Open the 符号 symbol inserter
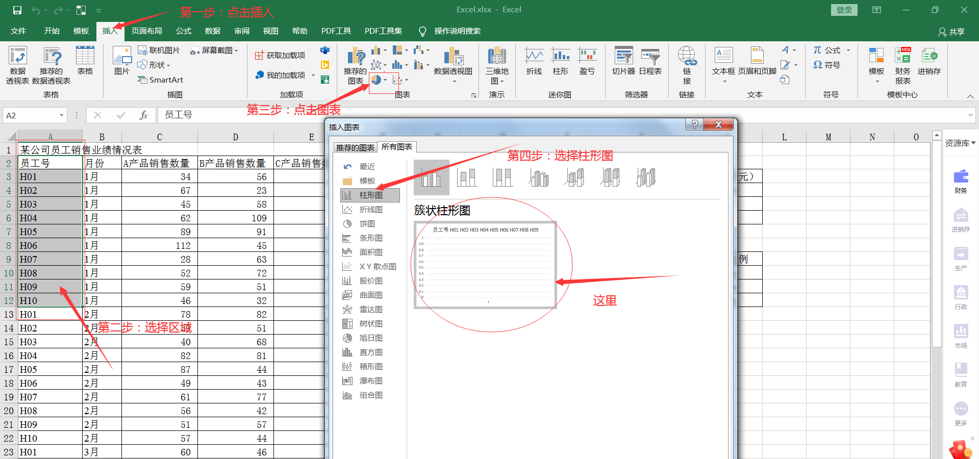 point(830,65)
